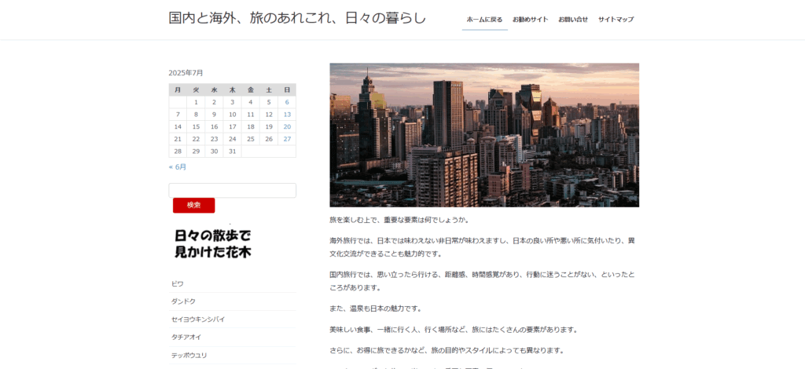Focus the search text field
805x369 pixels.
[x=232, y=190]
